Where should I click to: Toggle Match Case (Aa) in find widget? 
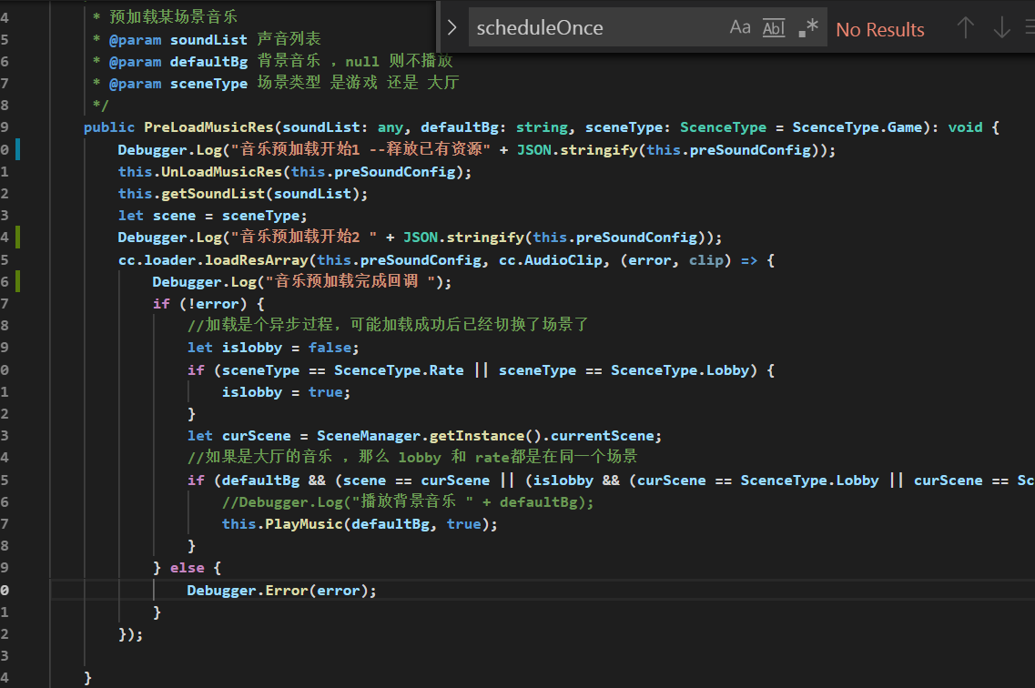point(740,27)
